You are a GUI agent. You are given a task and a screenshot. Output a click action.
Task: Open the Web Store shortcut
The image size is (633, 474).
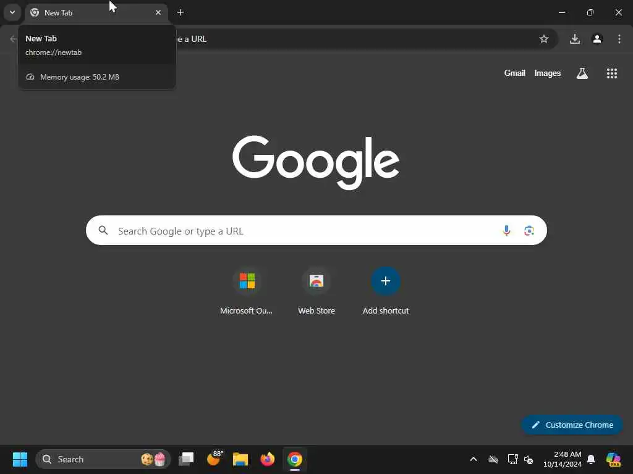pos(316,291)
